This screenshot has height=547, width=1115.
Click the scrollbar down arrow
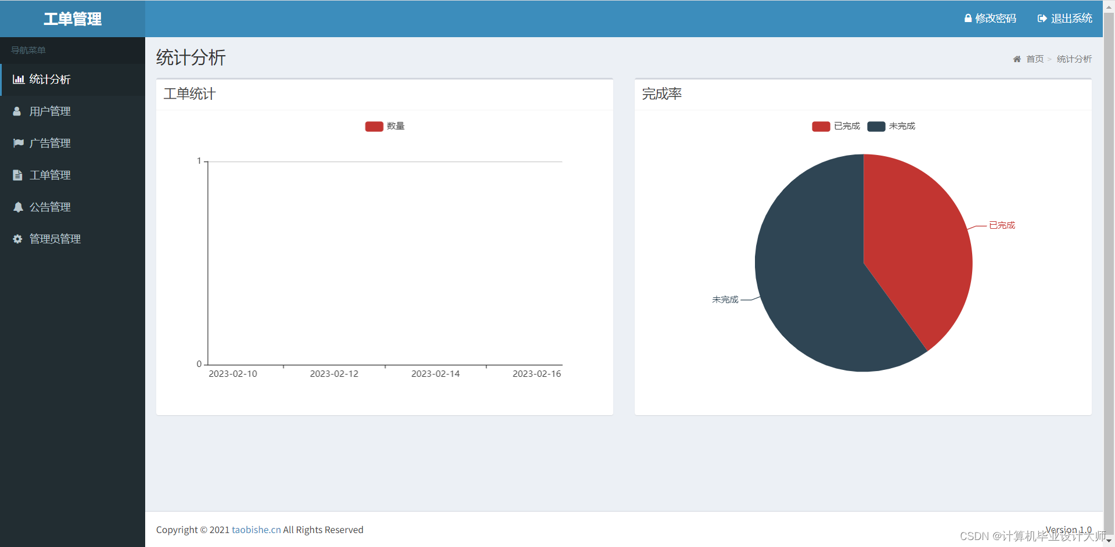(1109, 541)
